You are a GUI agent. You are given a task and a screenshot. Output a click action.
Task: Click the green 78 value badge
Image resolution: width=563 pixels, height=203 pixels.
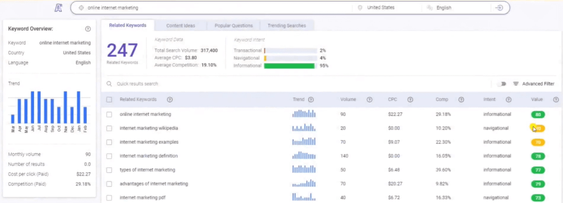(538, 156)
